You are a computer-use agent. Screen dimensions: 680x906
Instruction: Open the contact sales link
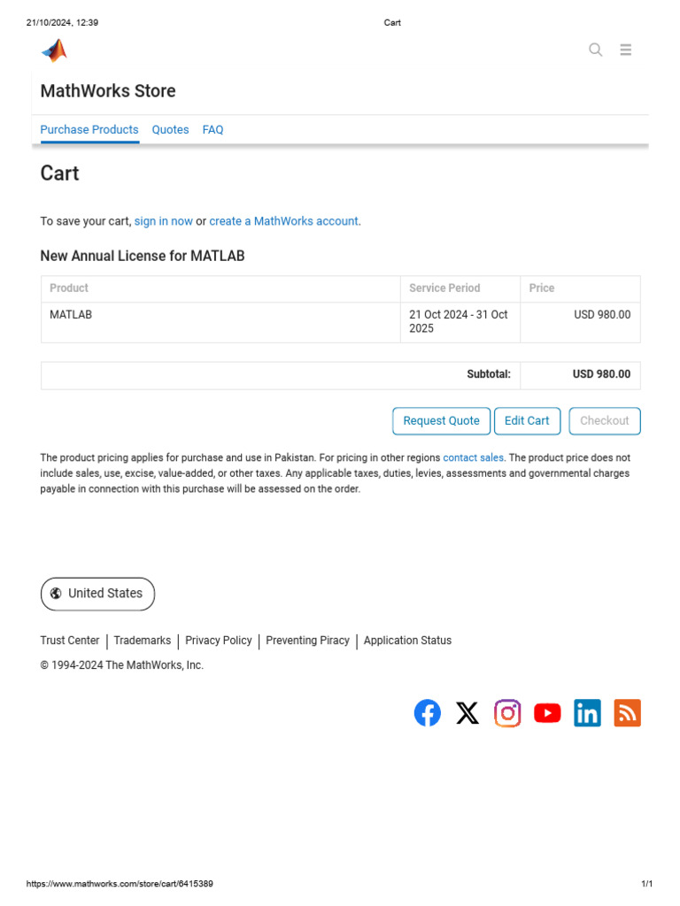(x=473, y=458)
